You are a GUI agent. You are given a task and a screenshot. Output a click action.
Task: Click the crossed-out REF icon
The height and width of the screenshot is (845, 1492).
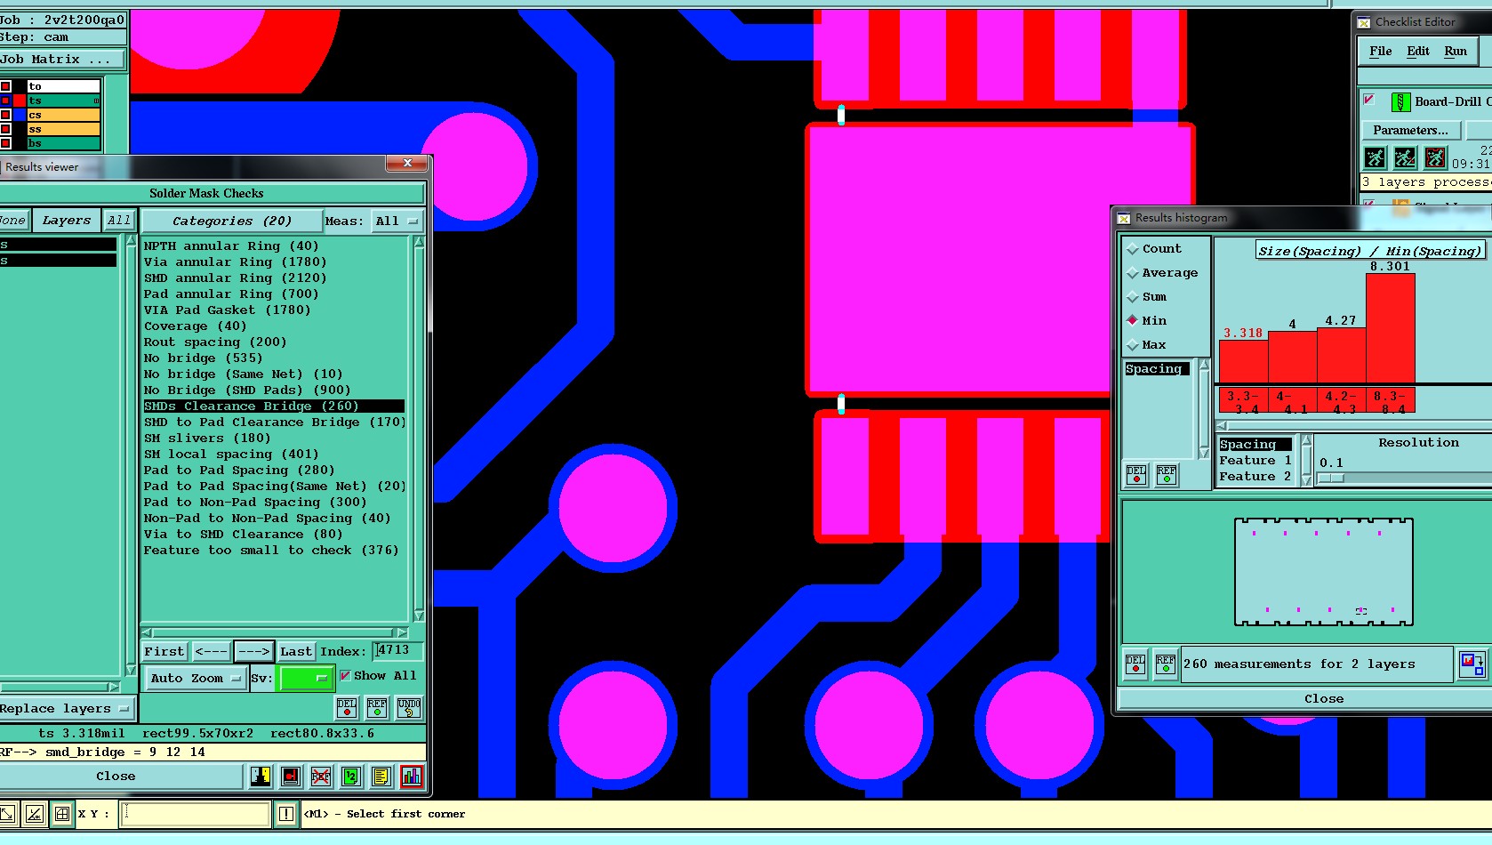[321, 777]
